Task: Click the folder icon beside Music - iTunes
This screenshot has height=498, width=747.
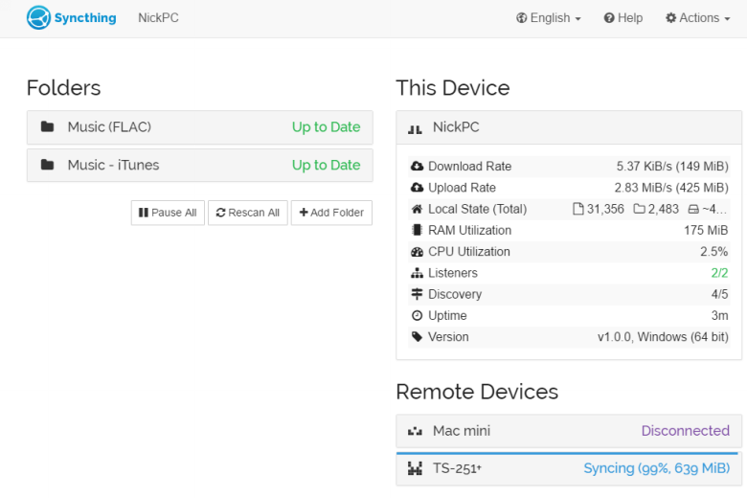Action: pyautogui.click(x=47, y=165)
